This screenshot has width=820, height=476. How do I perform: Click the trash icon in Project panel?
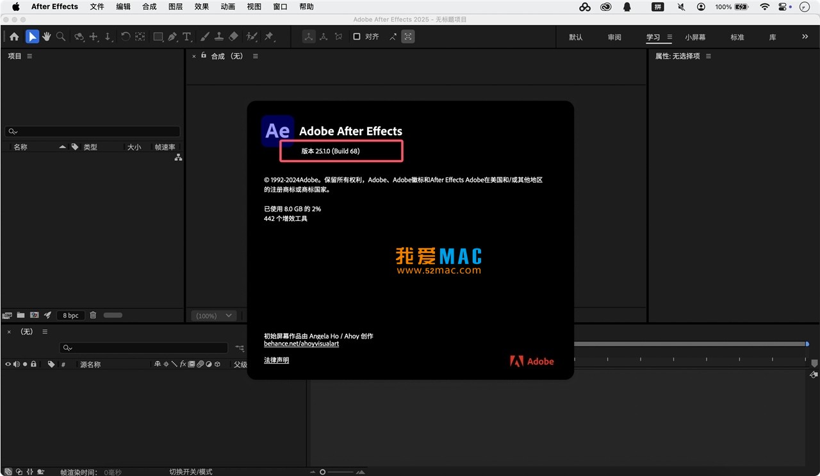tap(93, 315)
